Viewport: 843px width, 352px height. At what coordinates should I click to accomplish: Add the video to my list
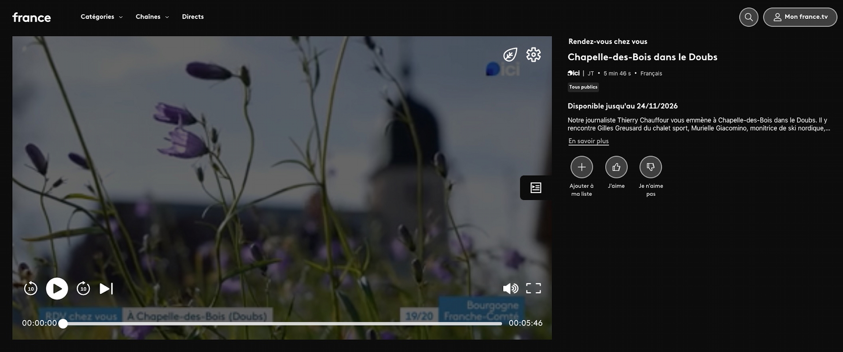[x=582, y=167]
